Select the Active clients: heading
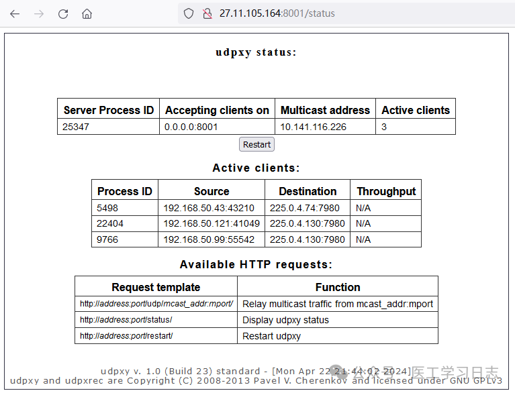This screenshot has height=393, width=515. coord(256,168)
